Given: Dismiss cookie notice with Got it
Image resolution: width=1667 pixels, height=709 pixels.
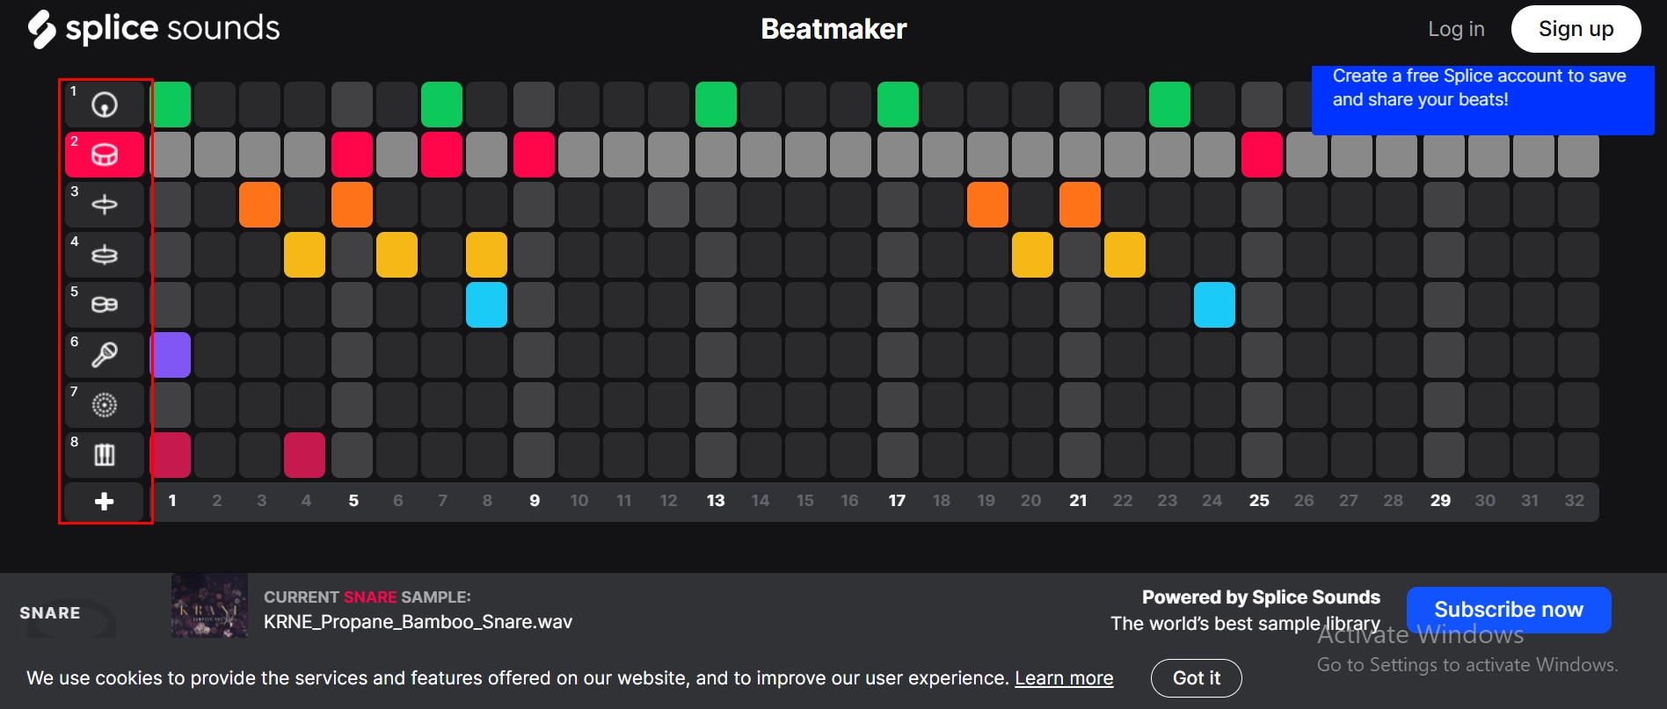Looking at the screenshot, I should click(1196, 677).
